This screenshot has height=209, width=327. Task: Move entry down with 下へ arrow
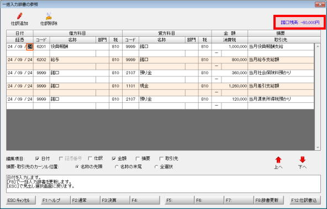(x=302, y=159)
